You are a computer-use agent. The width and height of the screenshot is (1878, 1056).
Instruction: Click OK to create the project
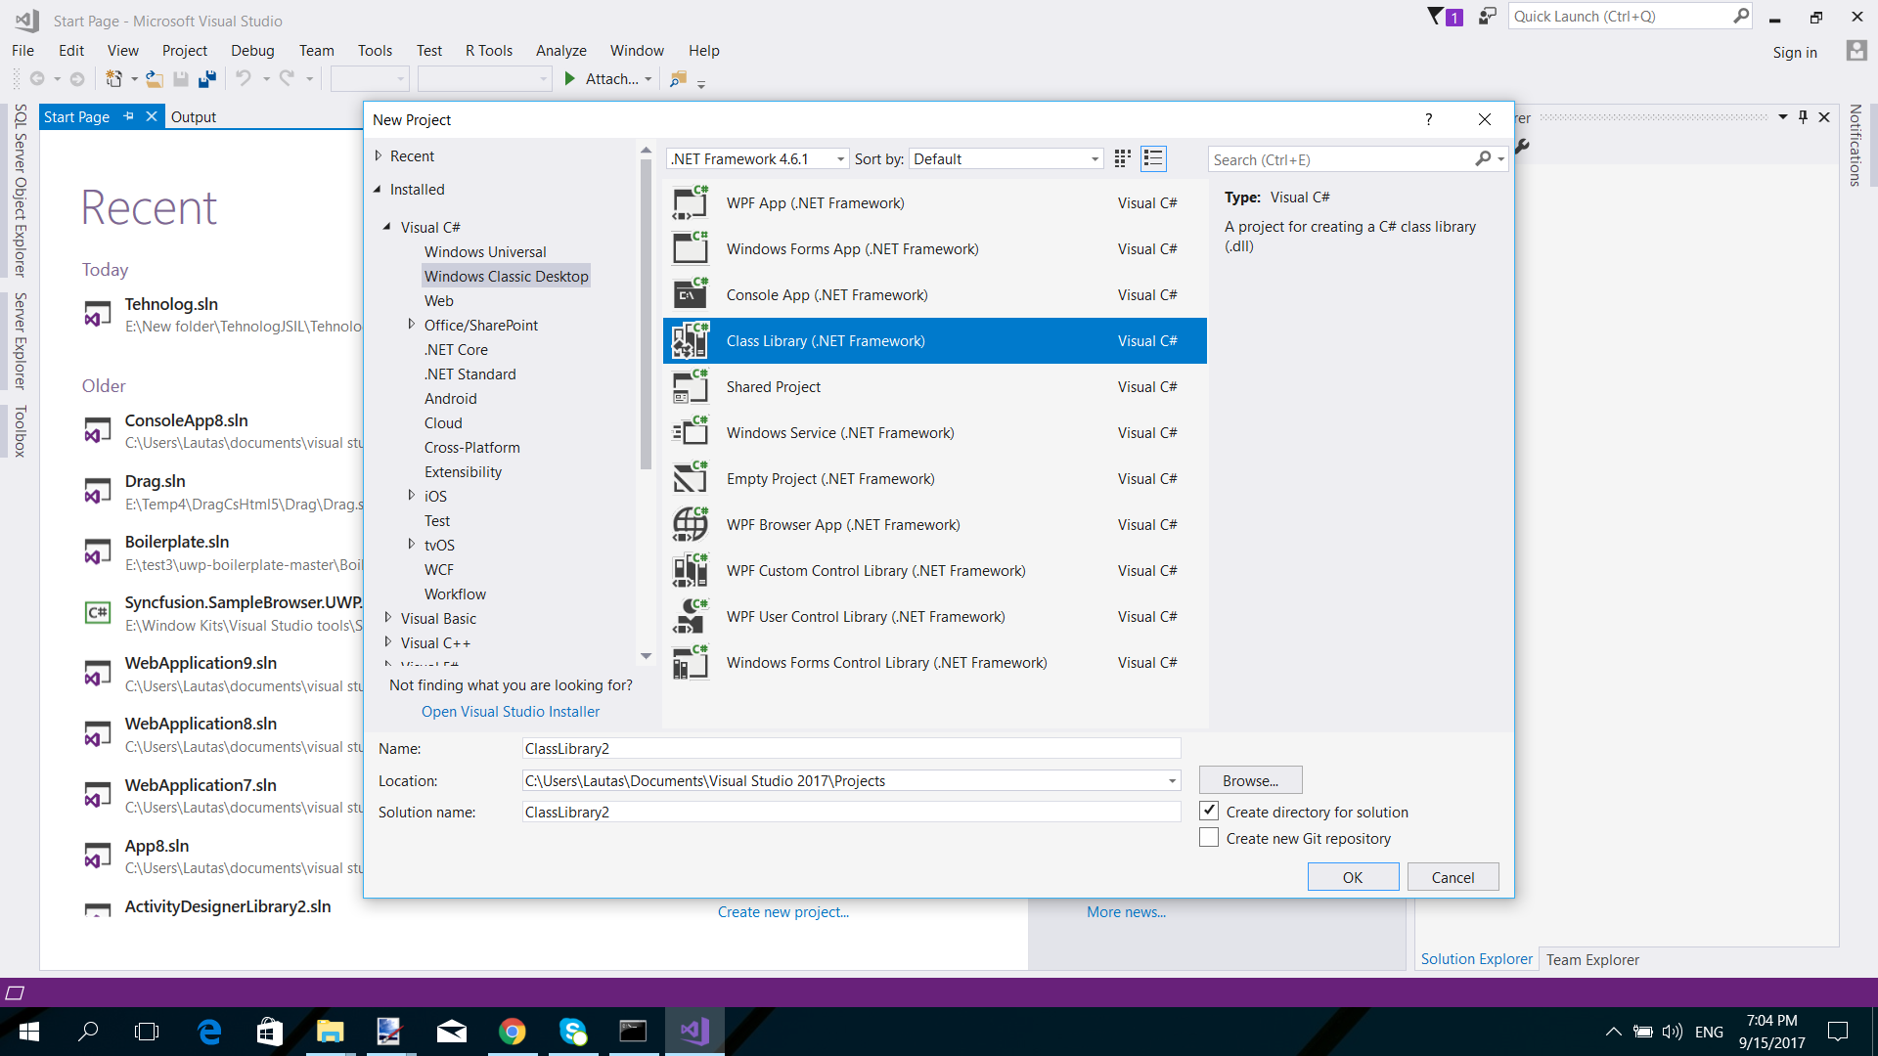pyautogui.click(x=1353, y=877)
